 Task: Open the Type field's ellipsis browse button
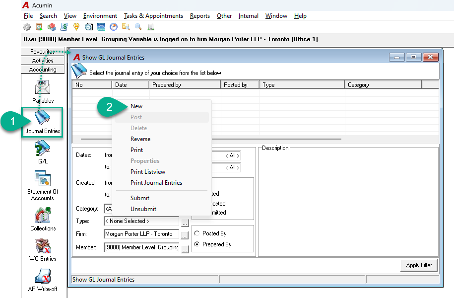pos(185,223)
